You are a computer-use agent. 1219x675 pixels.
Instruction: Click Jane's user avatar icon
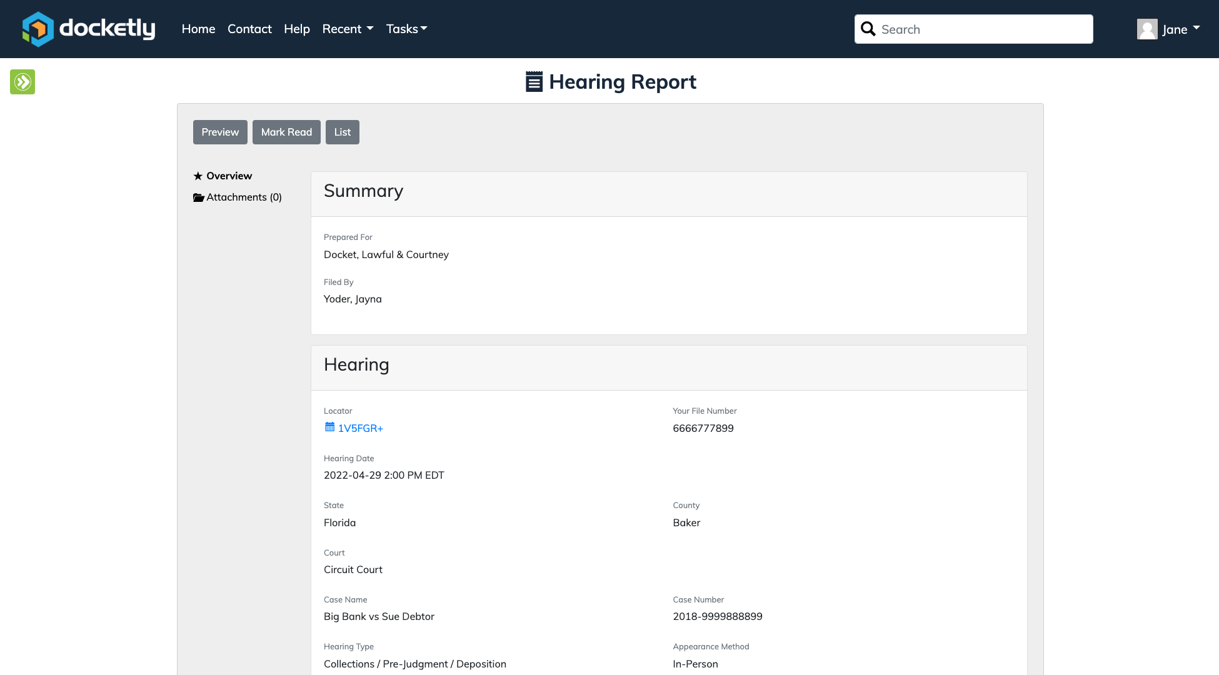(1146, 29)
